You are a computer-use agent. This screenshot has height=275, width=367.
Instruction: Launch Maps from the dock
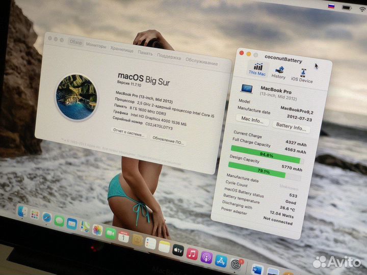(x=85, y=227)
